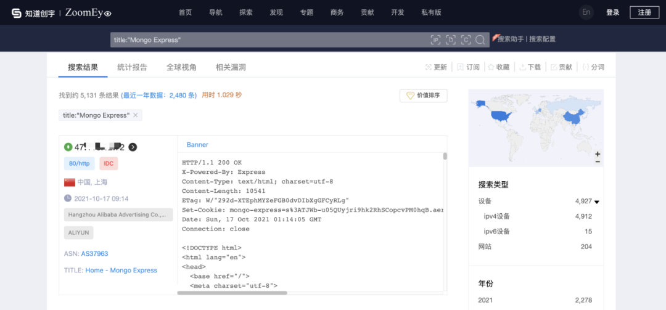Click the 分词 braces icon
The image size is (666, 310).
586,67
